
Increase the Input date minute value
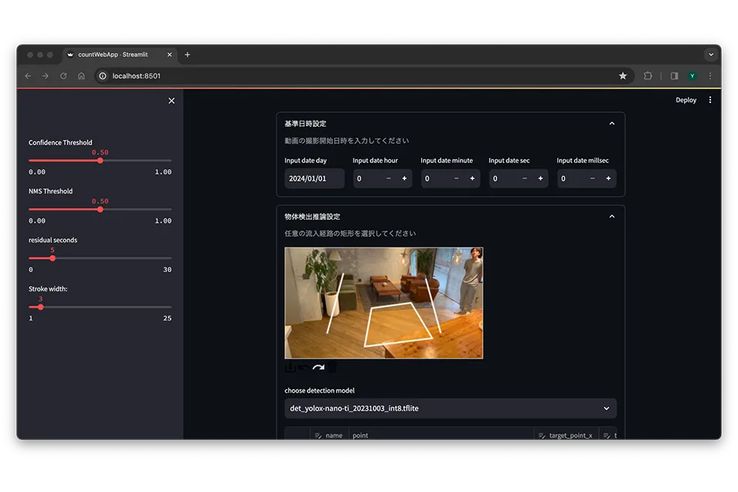click(472, 178)
